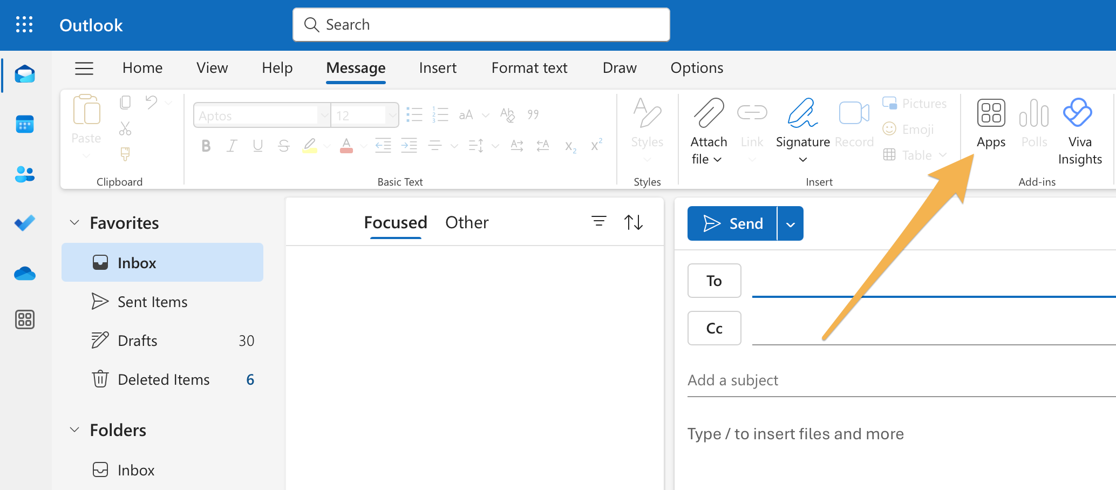Click the Paste clipboard icon
Screen dimensions: 1116x490
(86, 110)
